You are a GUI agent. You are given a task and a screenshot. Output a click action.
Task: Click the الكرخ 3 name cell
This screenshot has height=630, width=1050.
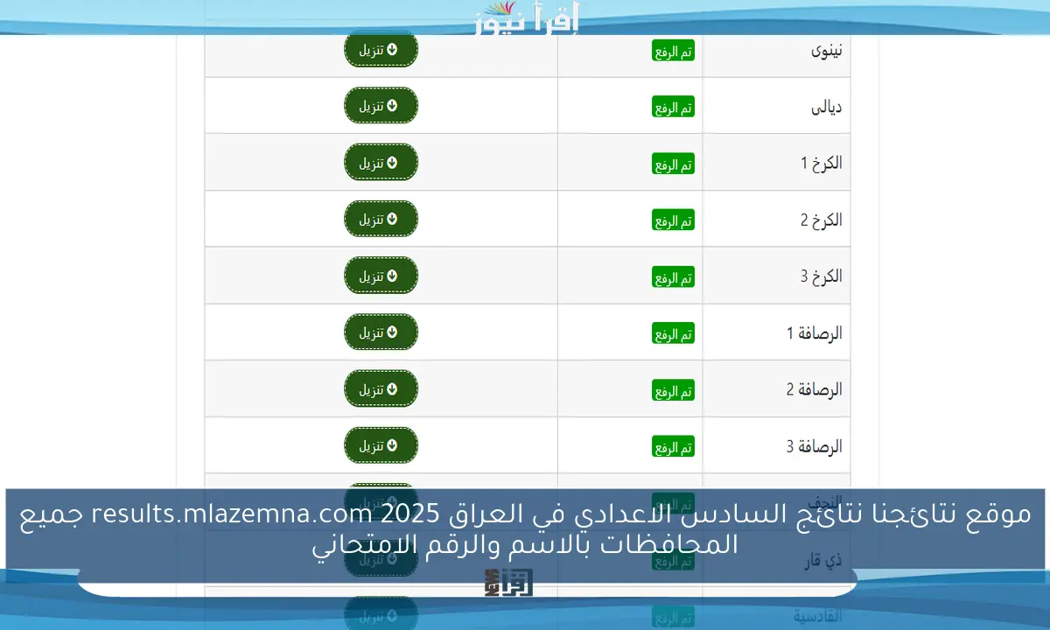(776, 276)
